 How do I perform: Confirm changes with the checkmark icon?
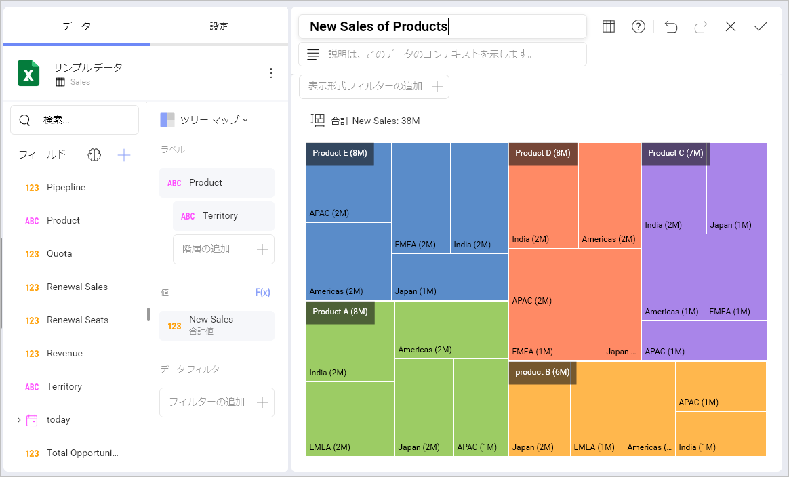point(761,26)
